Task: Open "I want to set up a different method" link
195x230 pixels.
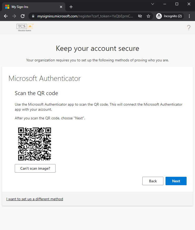Action: [x=35, y=199]
